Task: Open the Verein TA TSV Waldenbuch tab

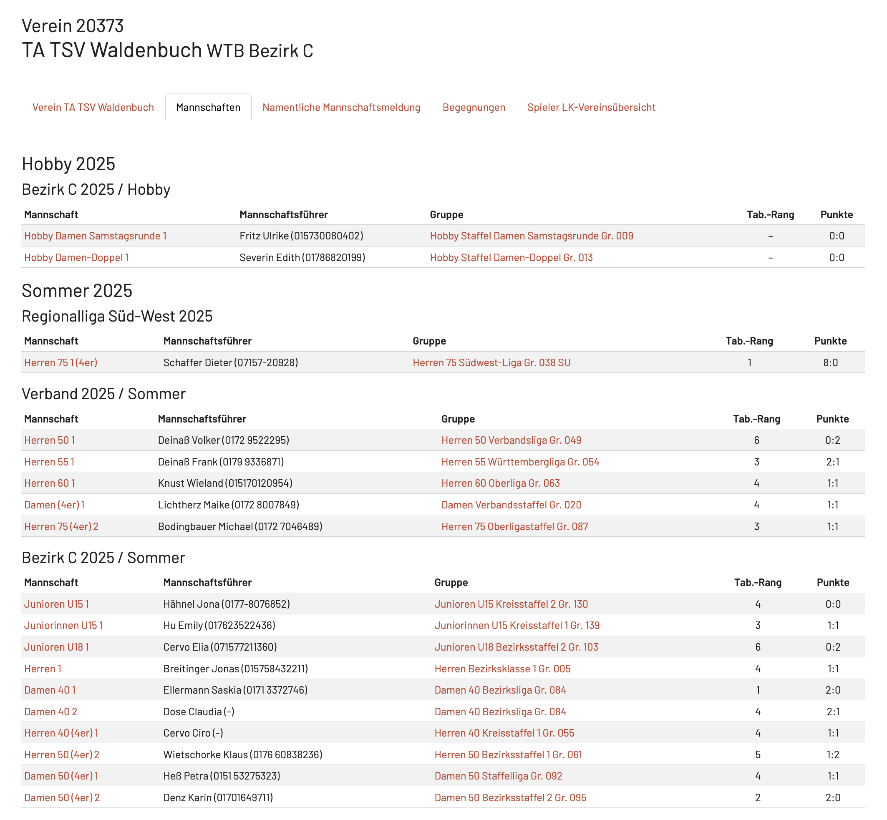Action: click(x=93, y=107)
